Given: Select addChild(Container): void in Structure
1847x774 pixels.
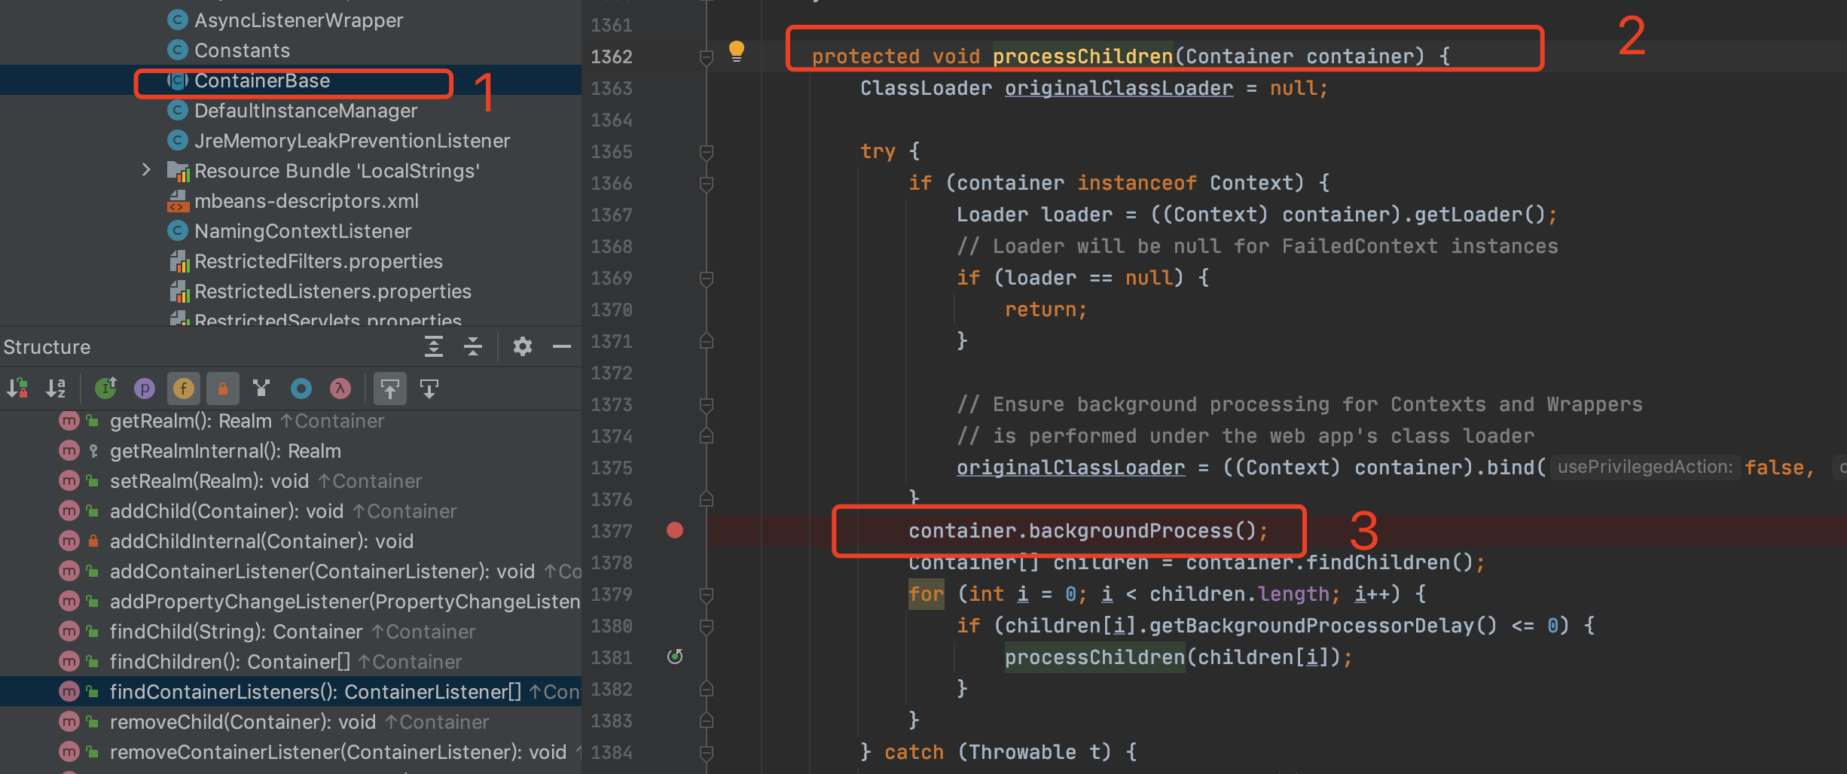Looking at the screenshot, I should pos(291,511).
